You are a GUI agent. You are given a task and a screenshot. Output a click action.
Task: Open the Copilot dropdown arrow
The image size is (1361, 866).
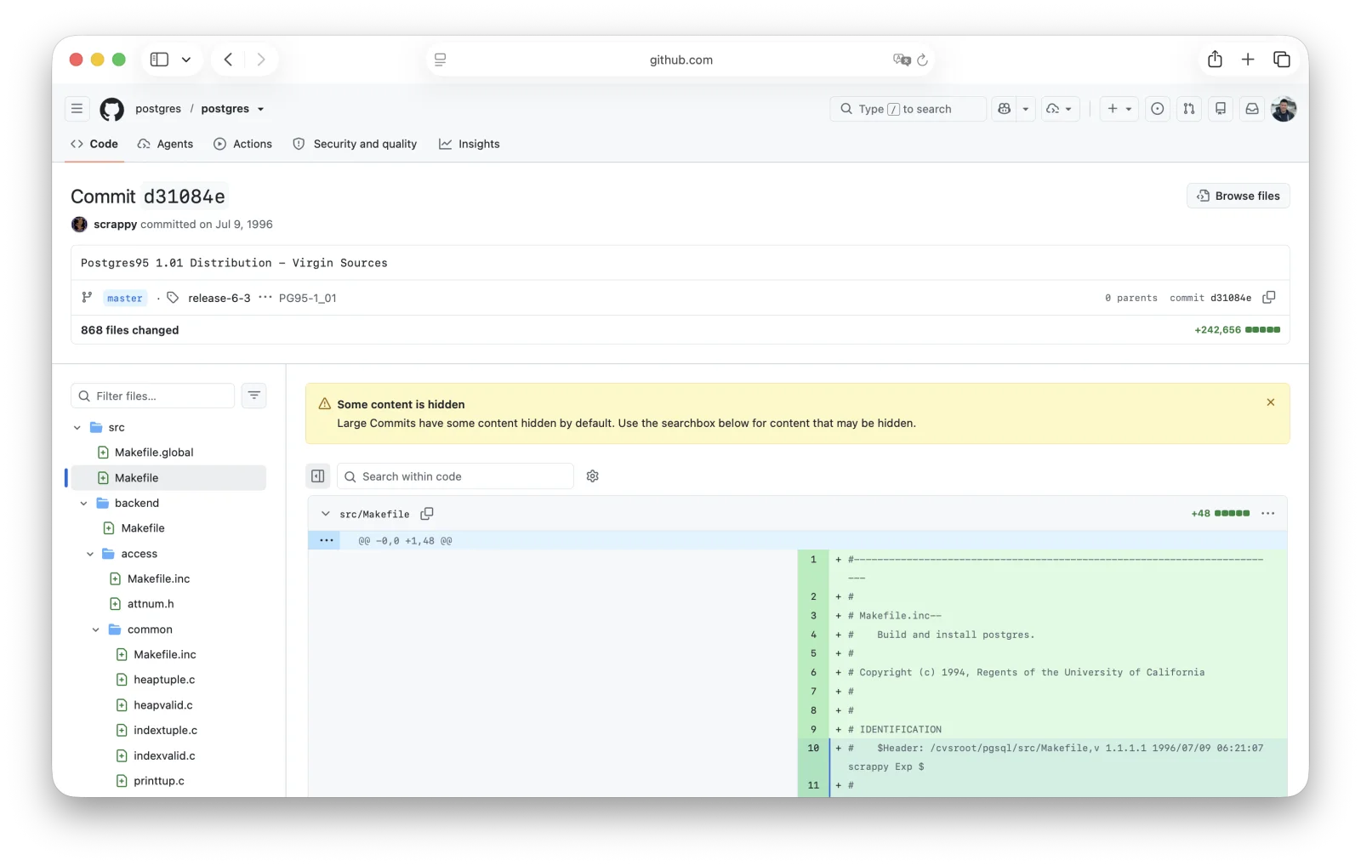[x=1026, y=109]
